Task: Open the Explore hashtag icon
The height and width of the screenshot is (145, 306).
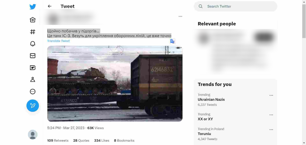Action: click(x=32, y=32)
